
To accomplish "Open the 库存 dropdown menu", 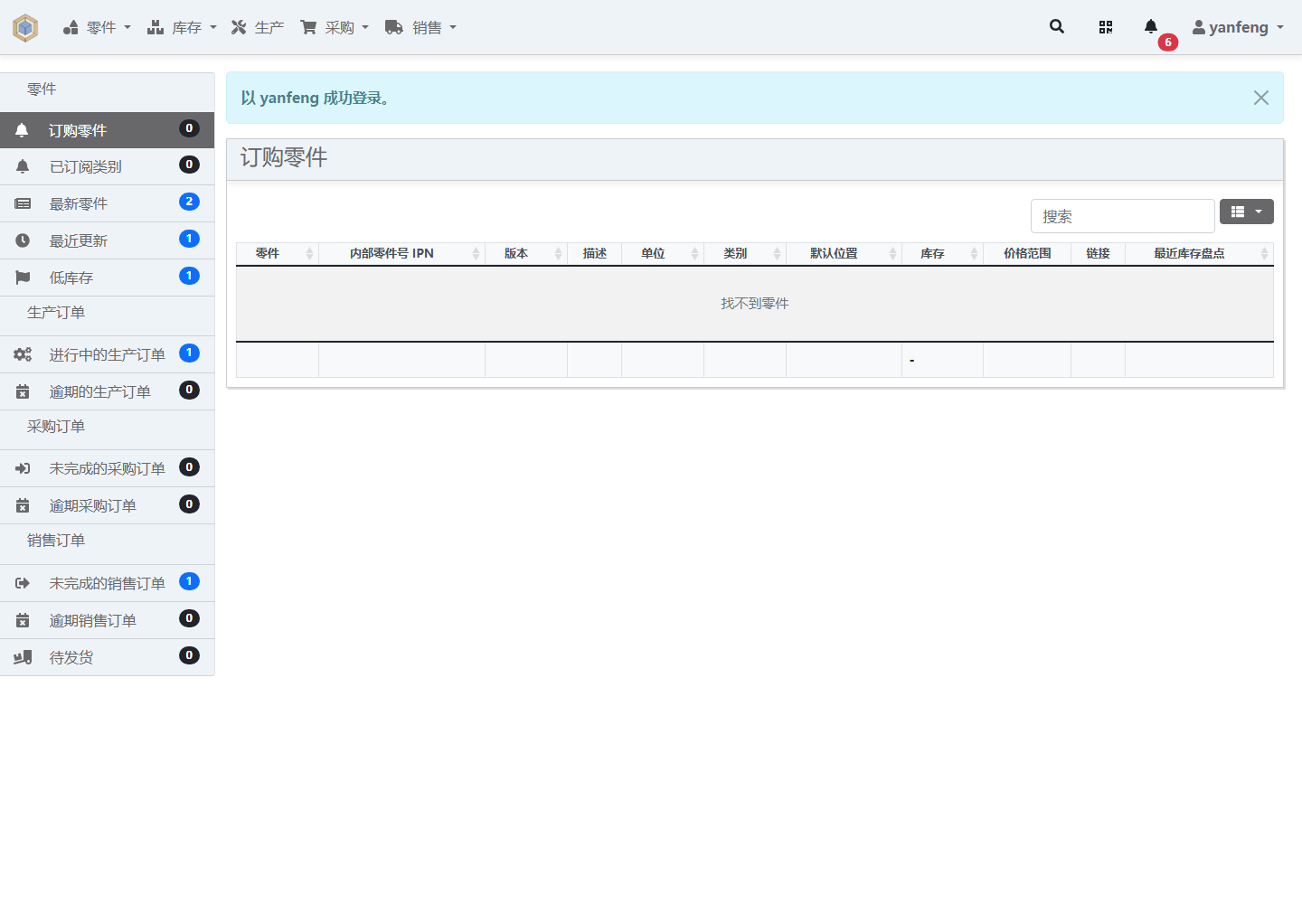I will click(x=182, y=27).
